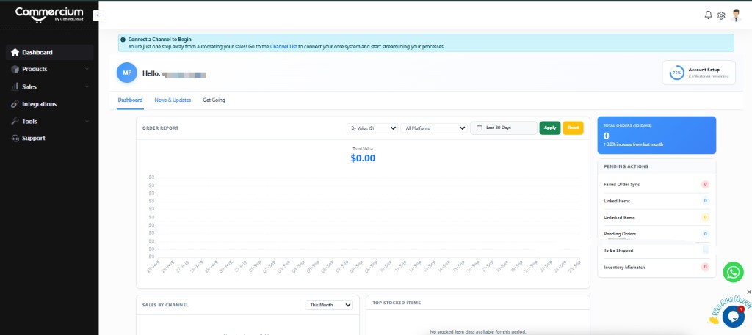The width and height of the screenshot is (752, 335).
Task: Open the By Value ($) dropdown
Action: coord(372,128)
